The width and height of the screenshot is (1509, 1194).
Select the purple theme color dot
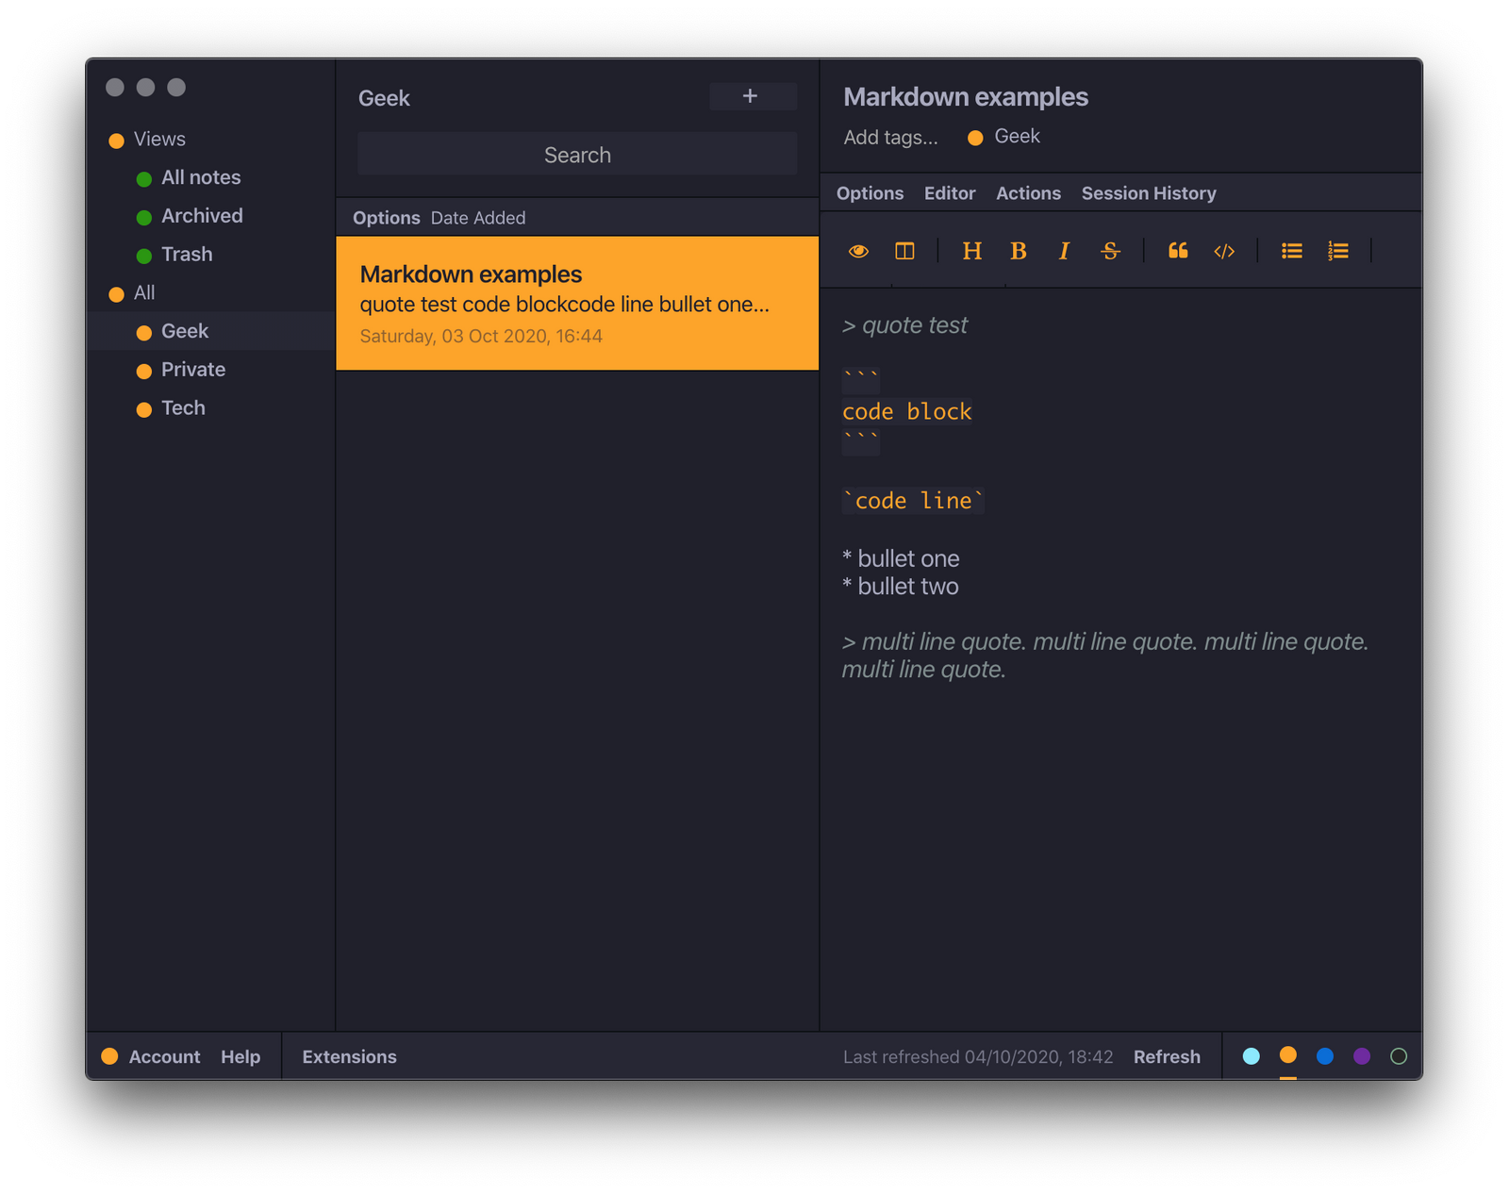tap(1361, 1056)
